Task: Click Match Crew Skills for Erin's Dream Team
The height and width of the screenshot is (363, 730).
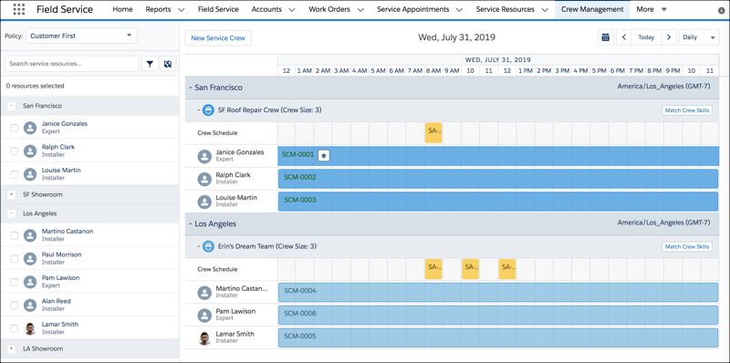Action: pos(687,246)
